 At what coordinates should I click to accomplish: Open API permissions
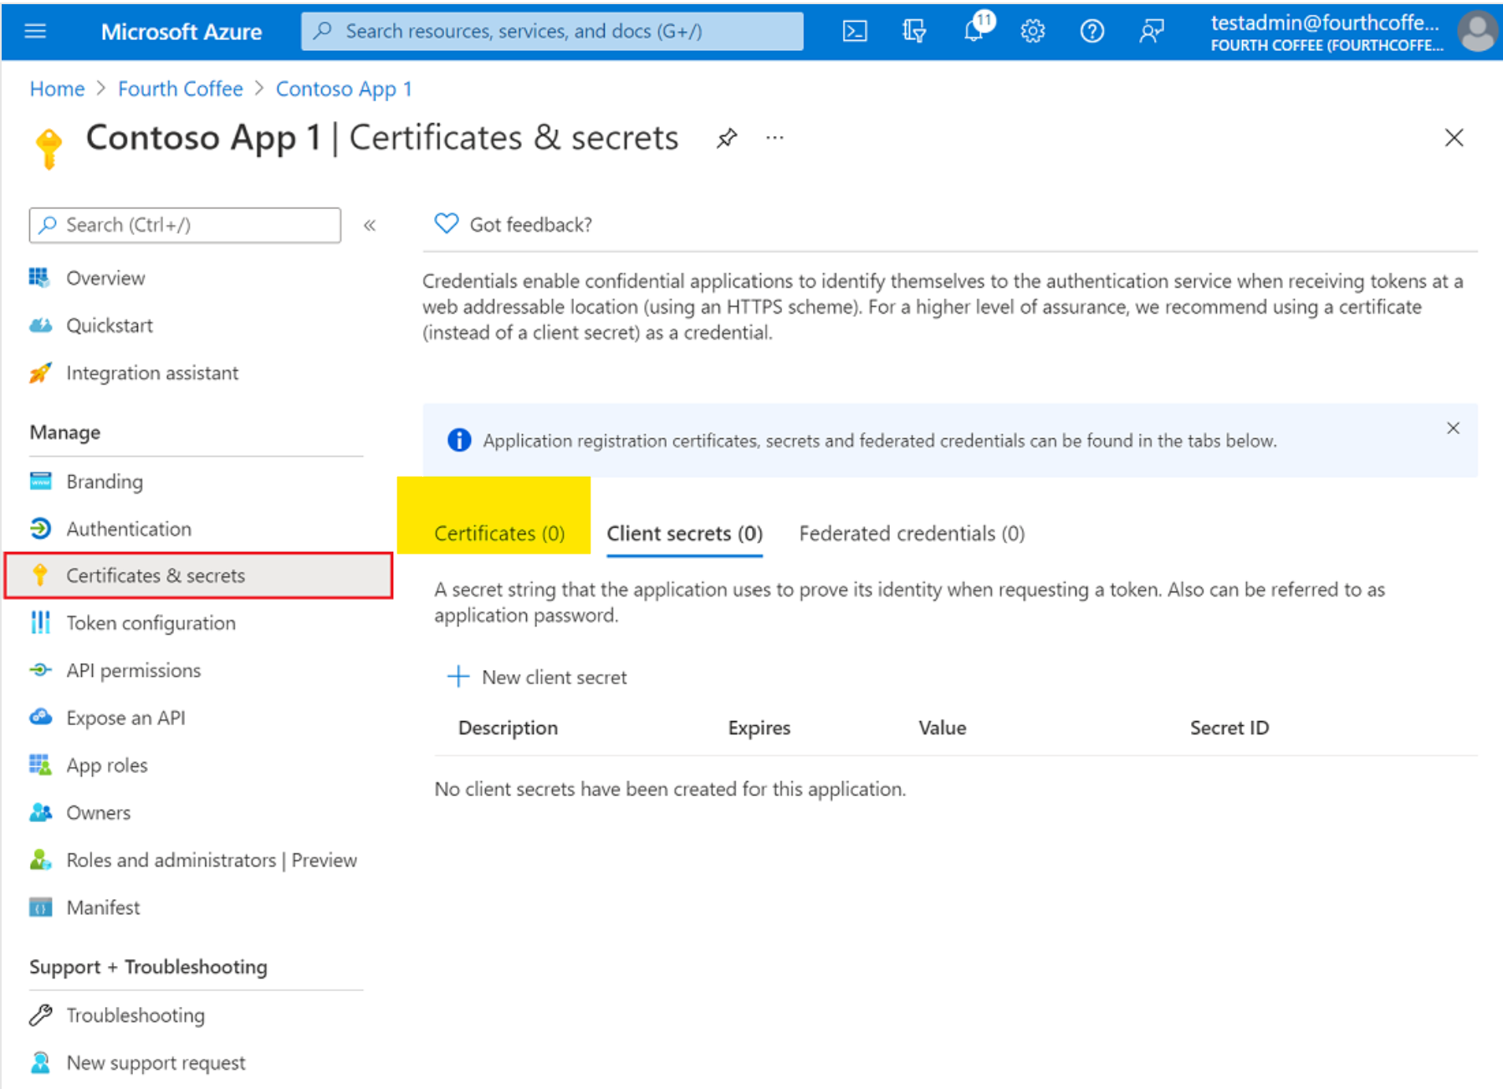(x=133, y=671)
